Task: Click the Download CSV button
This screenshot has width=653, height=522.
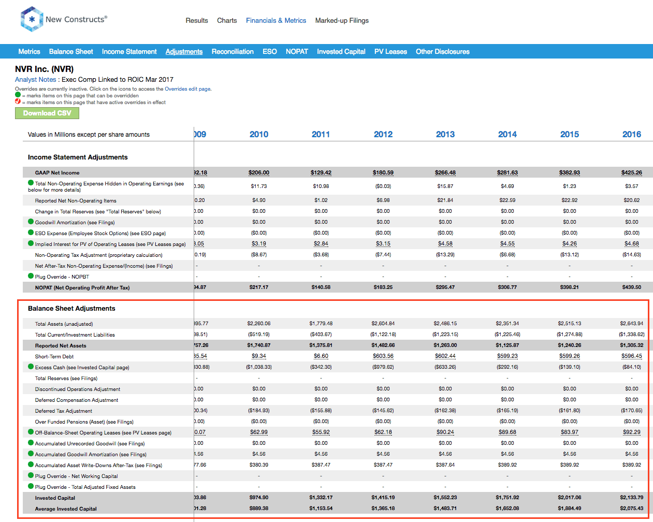Action: [47, 113]
